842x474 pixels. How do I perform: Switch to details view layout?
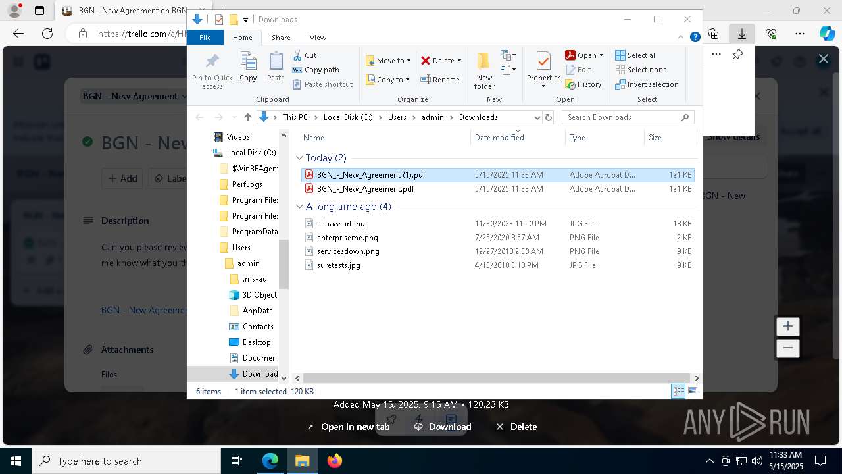[x=678, y=391]
